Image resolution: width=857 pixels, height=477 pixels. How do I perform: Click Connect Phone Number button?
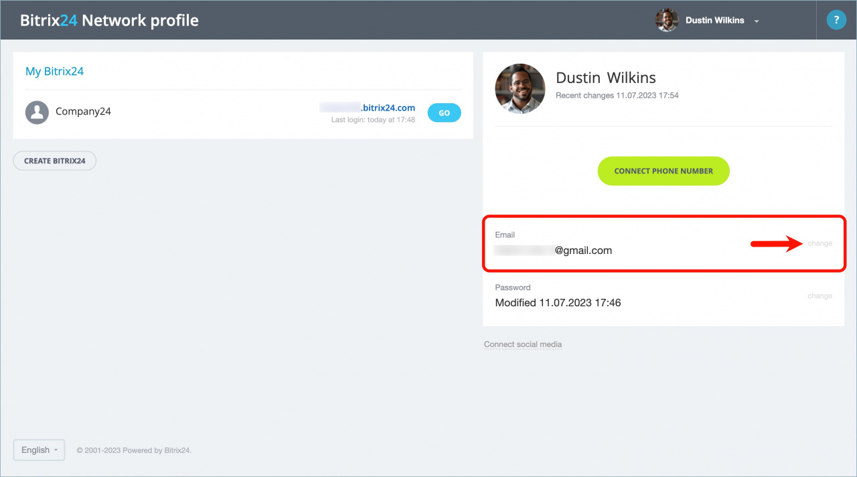tap(664, 171)
